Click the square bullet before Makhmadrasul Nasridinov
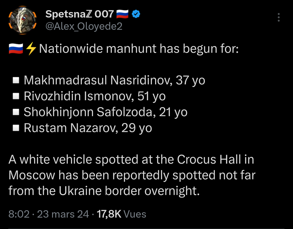This screenshot has width=293, height=229. point(16,81)
